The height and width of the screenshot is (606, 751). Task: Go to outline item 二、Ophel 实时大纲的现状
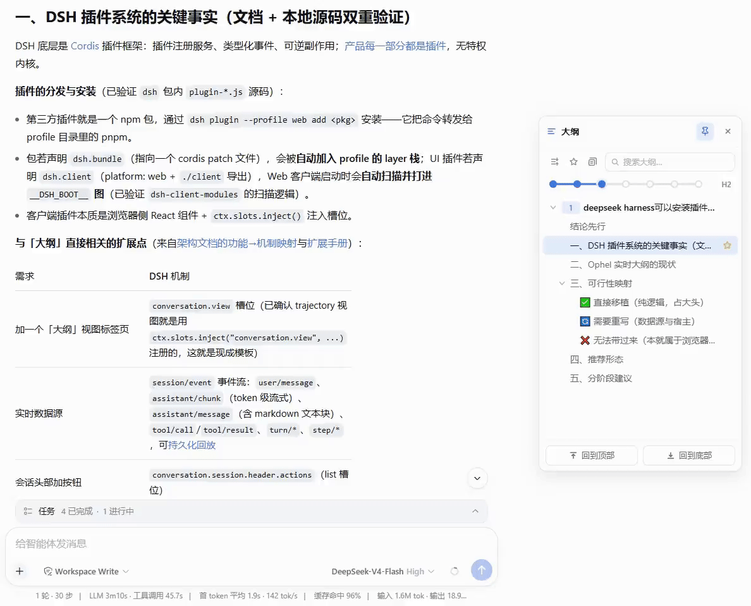coord(623,264)
